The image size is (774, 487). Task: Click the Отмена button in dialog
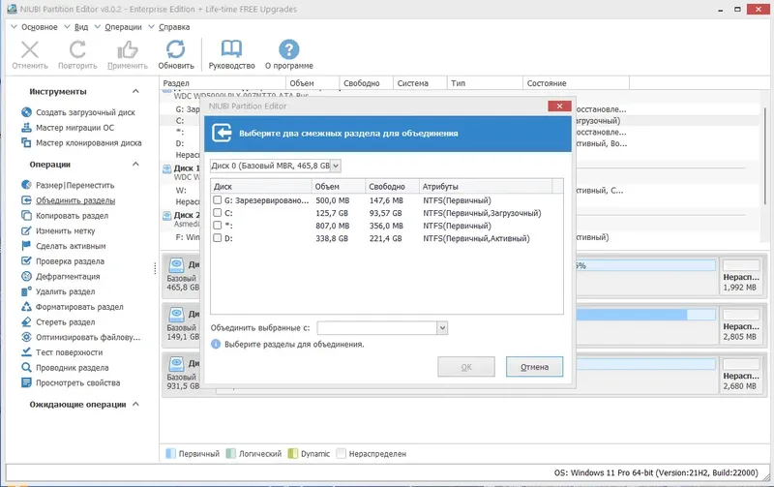534,367
